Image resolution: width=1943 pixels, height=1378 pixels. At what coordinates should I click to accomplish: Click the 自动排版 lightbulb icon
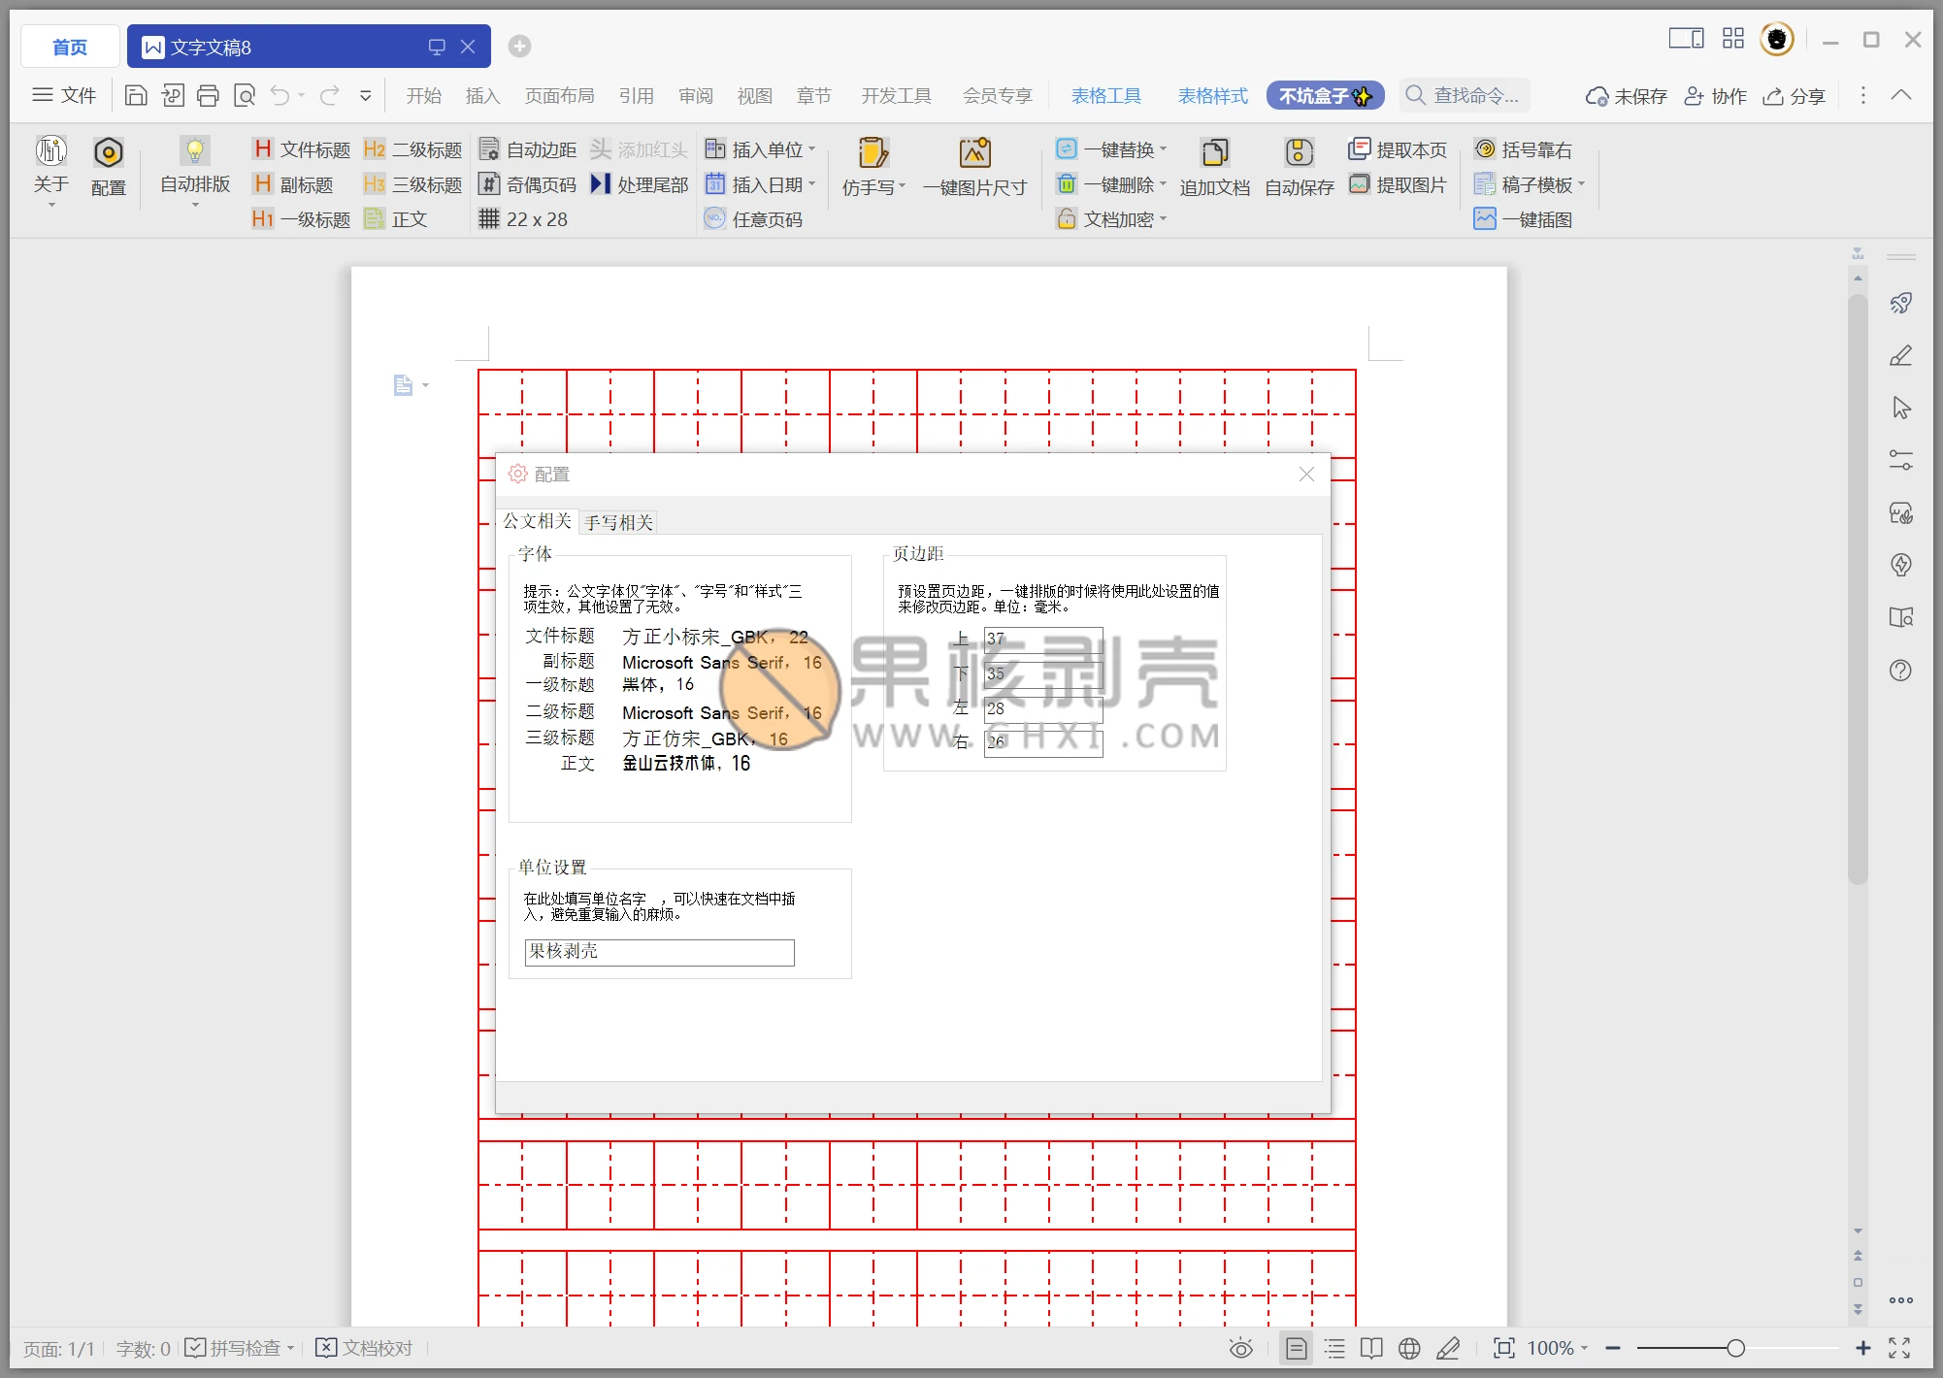pos(194,151)
